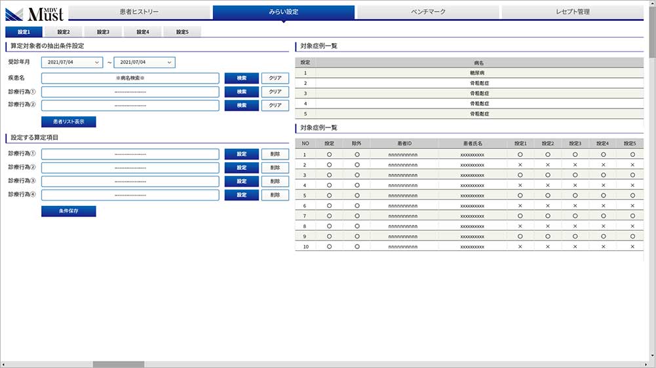Select 除外 radio for patient row 1
Image resolution: width=656 pixels, height=368 pixels.
point(357,154)
